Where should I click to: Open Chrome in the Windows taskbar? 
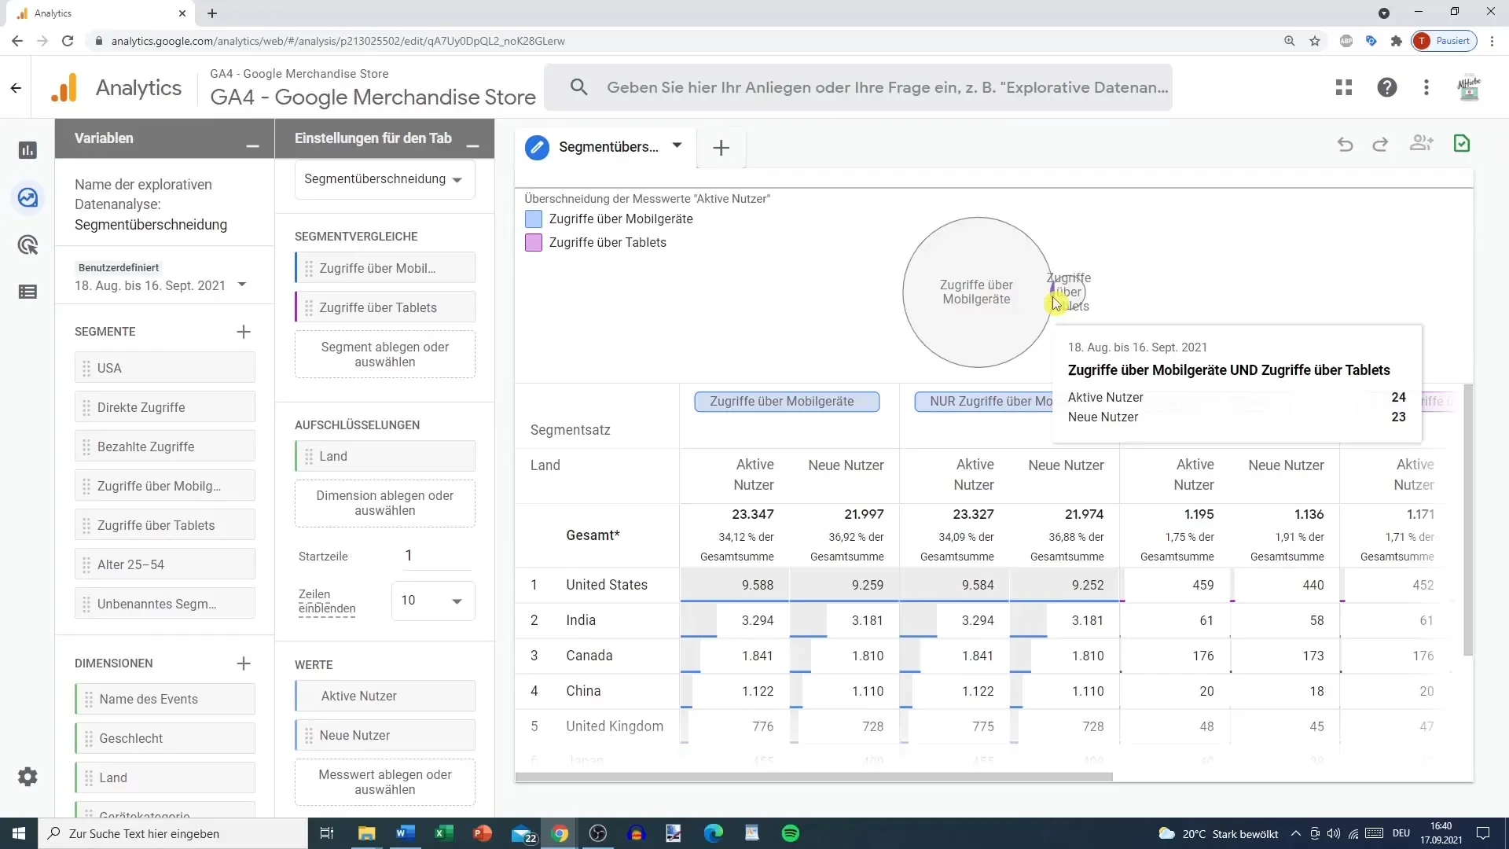click(x=560, y=833)
